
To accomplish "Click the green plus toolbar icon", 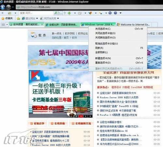I will click(x=69, y=13).
